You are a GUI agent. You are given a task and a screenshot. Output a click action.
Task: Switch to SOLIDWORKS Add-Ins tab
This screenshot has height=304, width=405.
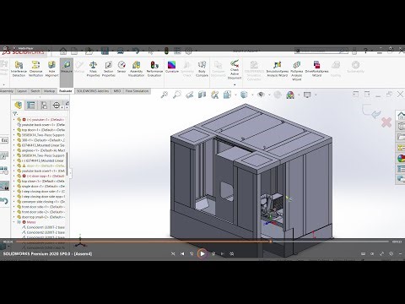tap(93, 91)
